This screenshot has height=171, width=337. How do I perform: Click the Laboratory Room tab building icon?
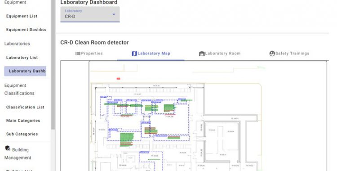tap(202, 54)
